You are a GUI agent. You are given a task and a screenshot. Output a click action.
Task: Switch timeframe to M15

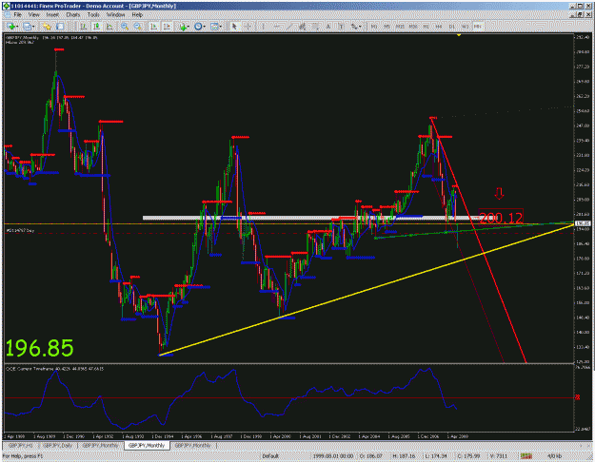pos(400,27)
